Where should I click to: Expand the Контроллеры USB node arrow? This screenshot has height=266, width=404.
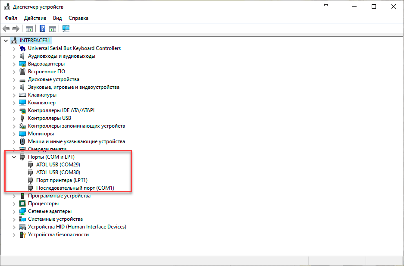[14, 119]
